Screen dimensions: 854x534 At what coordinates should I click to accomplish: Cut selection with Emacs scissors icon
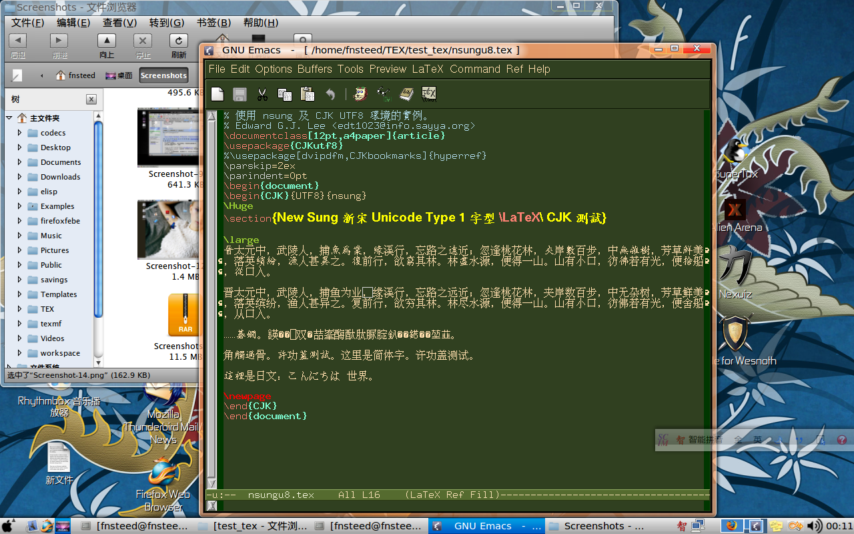[262, 94]
